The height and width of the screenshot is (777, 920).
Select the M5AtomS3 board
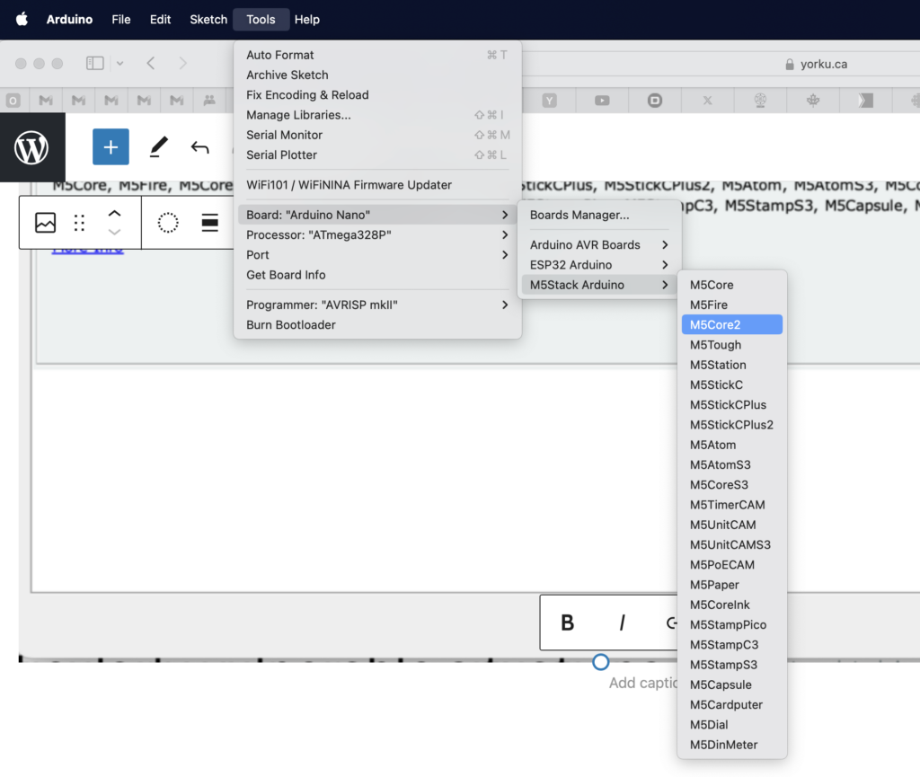click(731, 465)
